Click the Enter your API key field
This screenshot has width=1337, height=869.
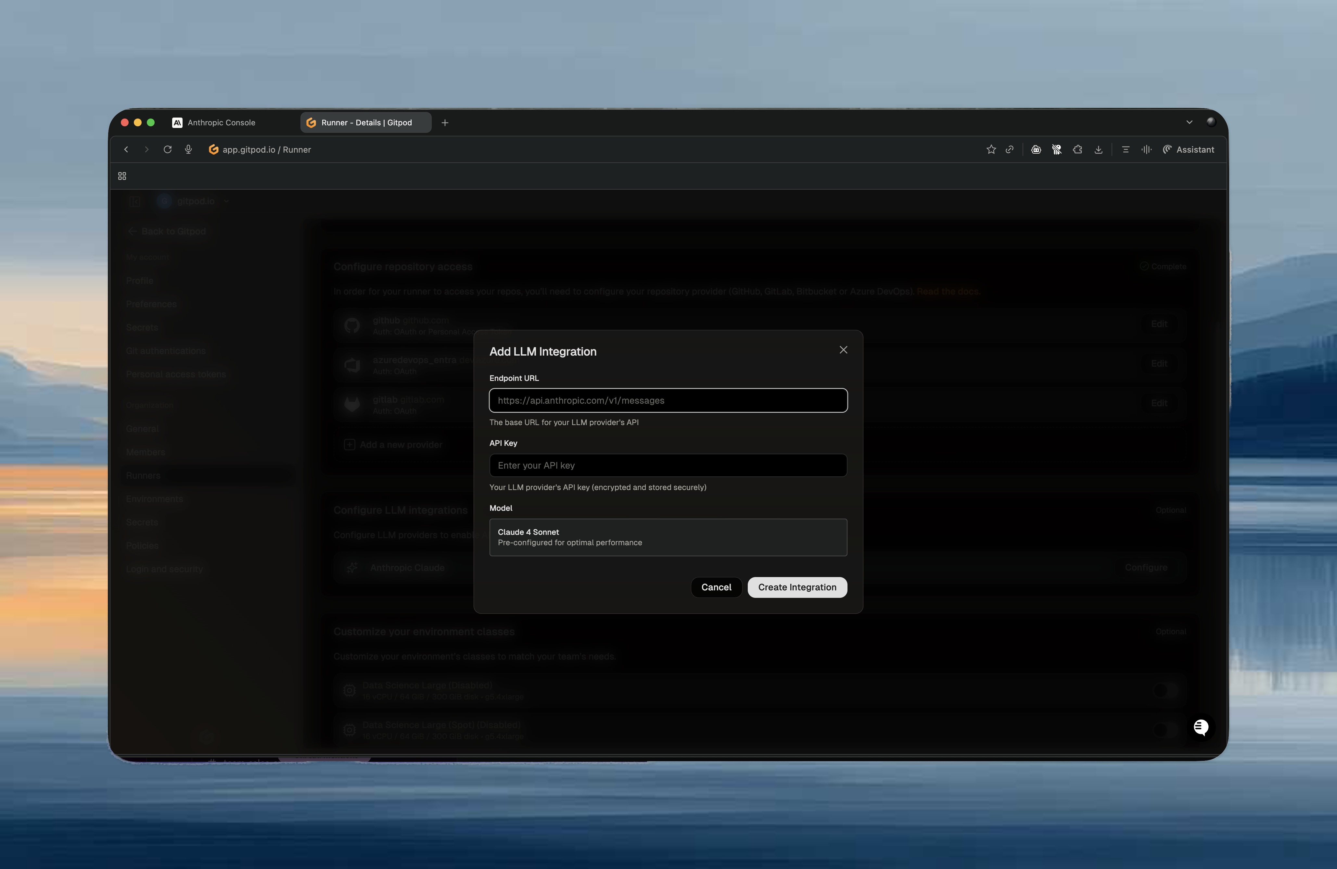coord(668,465)
